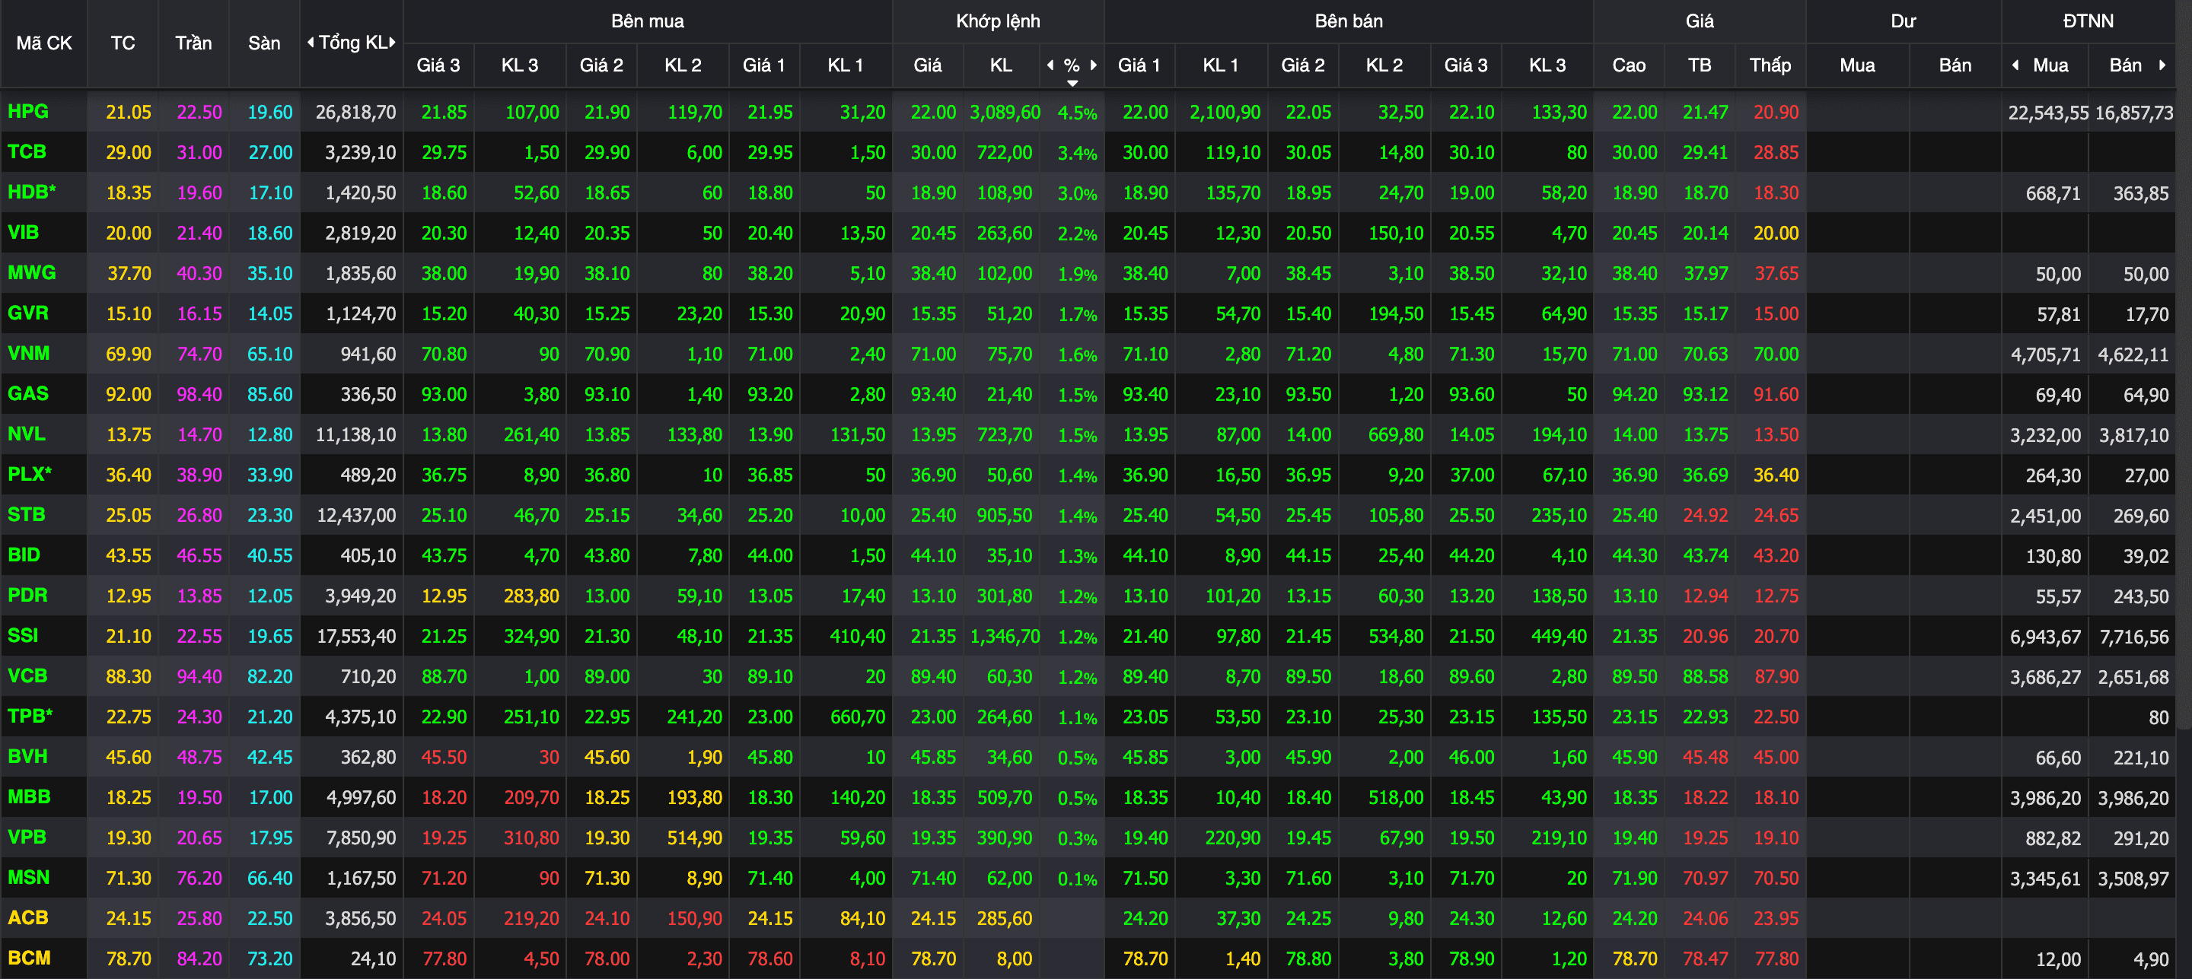The image size is (2192, 979).
Task: Click TCB ceiling price 31.00
Action: click(x=199, y=152)
